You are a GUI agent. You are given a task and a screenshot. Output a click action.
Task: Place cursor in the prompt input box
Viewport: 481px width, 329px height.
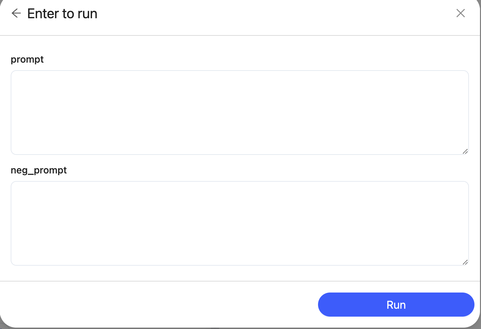[239, 113]
